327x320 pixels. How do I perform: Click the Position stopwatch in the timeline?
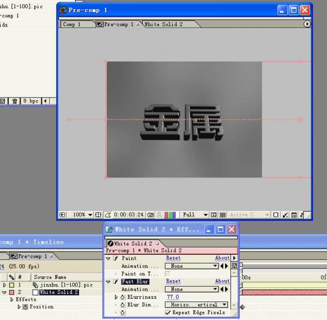tap(26, 307)
